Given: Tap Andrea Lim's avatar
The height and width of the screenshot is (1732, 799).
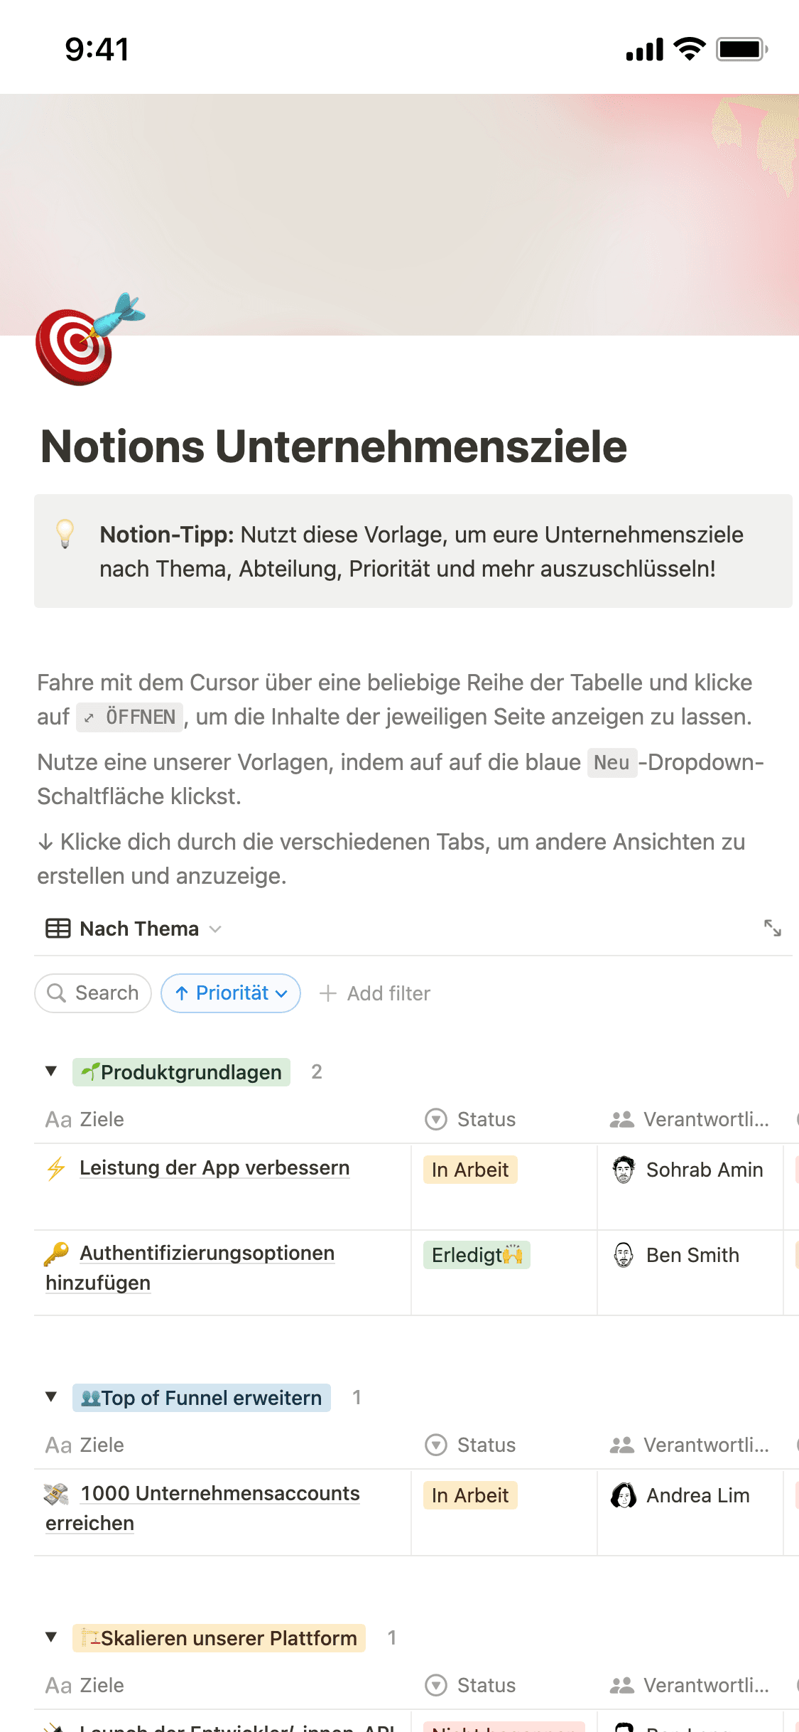Looking at the screenshot, I should coord(624,1495).
